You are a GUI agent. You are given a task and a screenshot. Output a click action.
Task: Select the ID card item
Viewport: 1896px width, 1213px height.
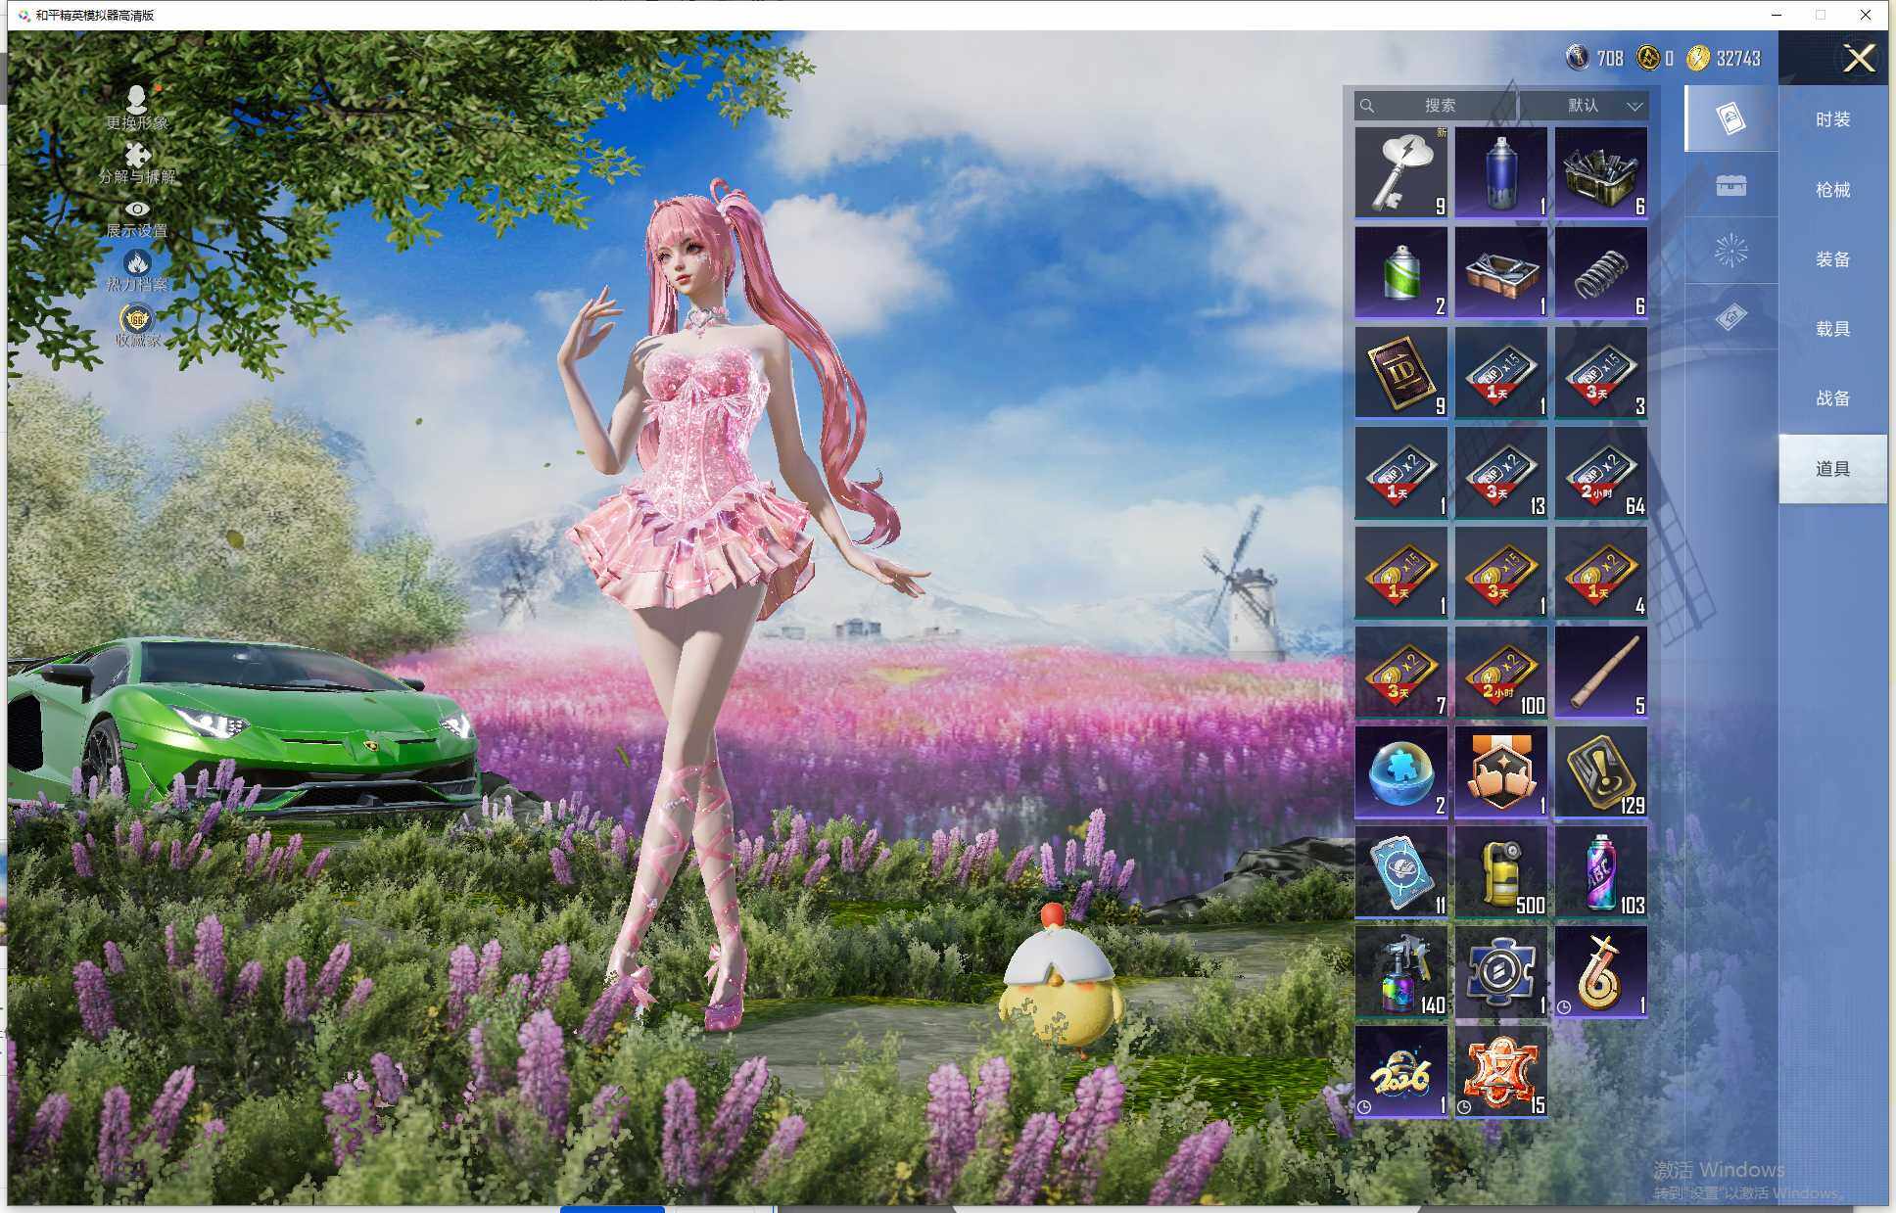(x=1400, y=372)
